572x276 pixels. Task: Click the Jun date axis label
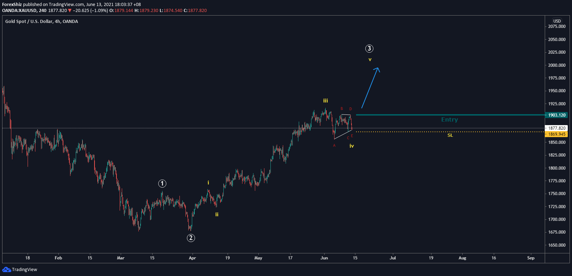tap(324, 258)
